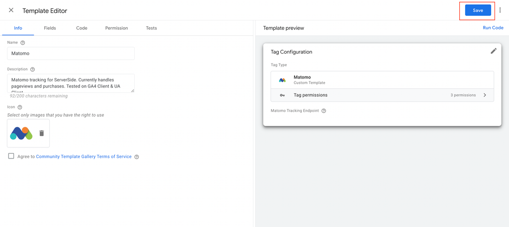The width and height of the screenshot is (509, 227).
Task: Go to the Code tab
Action: (82, 28)
